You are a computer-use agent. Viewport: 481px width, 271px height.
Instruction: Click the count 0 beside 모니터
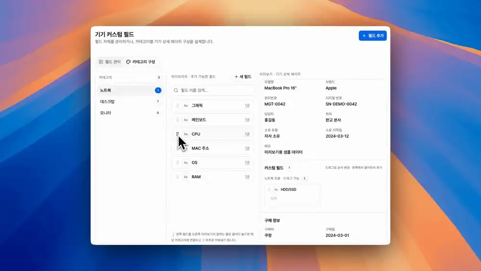pyautogui.click(x=158, y=113)
